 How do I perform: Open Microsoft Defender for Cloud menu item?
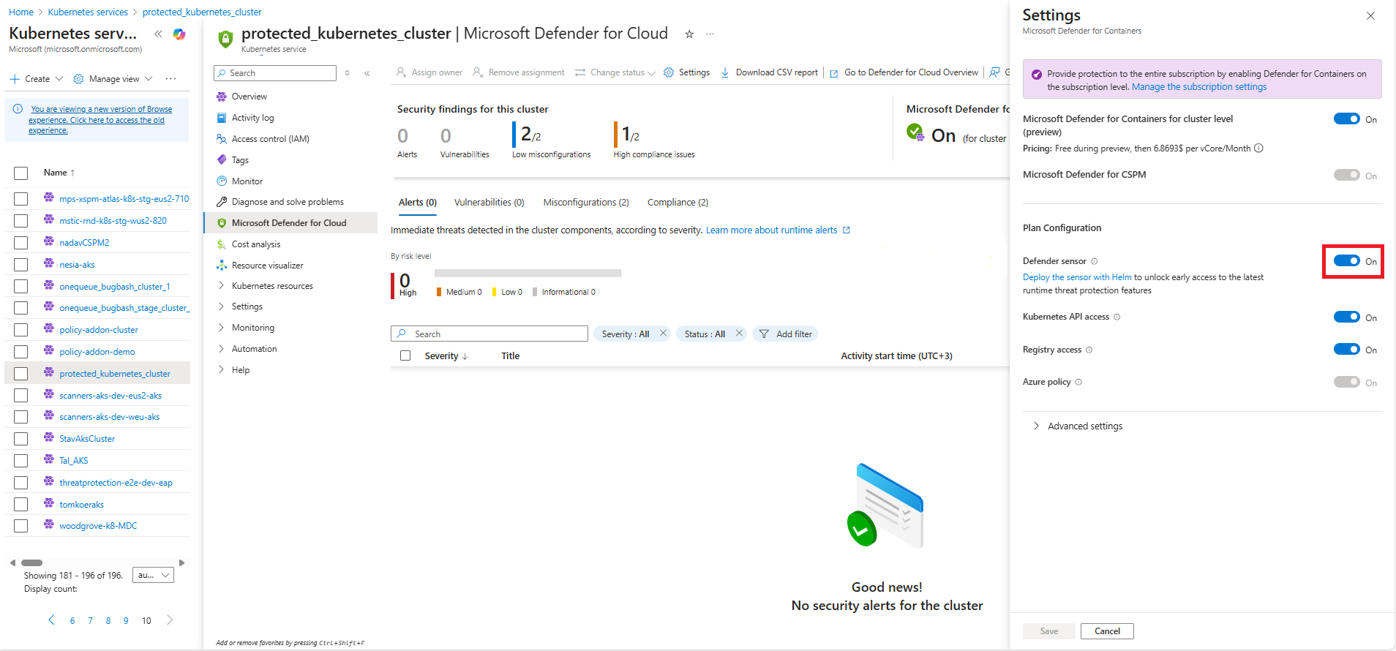[x=290, y=223]
